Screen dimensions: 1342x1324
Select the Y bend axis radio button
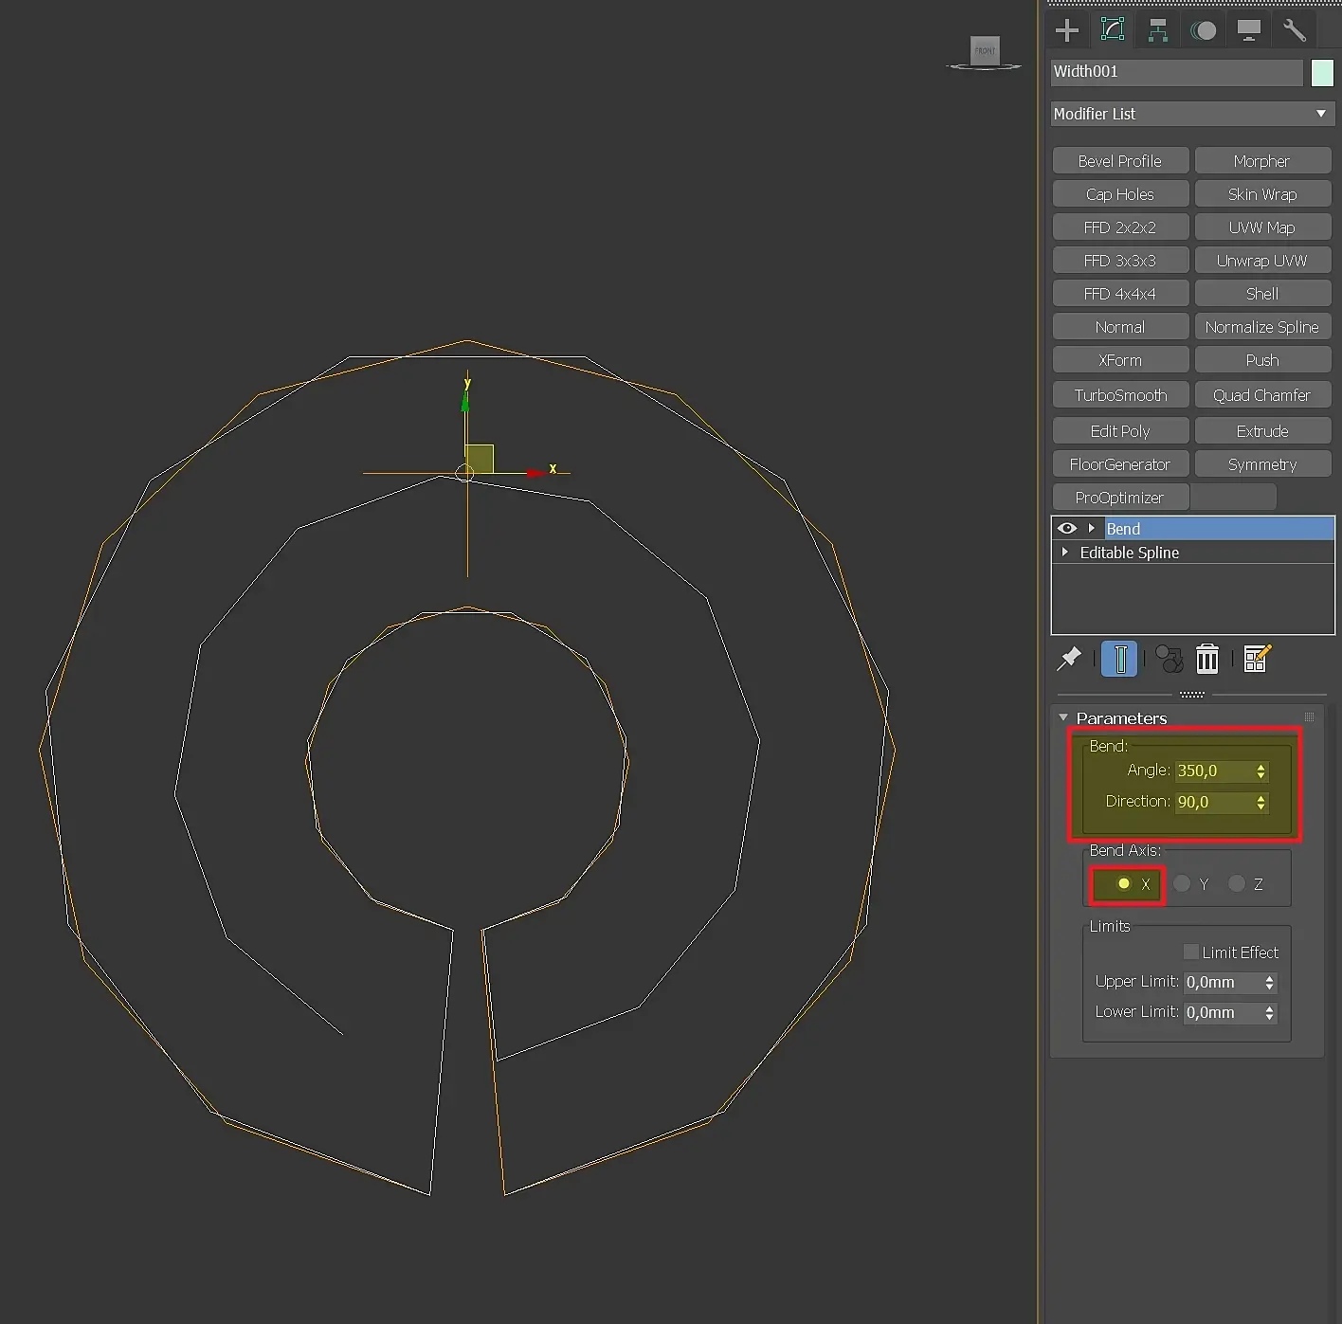[x=1182, y=883]
